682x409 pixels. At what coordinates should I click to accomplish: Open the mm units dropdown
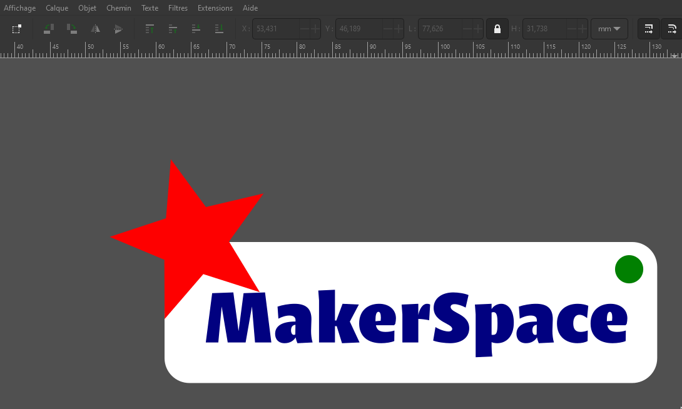pos(609,29)
